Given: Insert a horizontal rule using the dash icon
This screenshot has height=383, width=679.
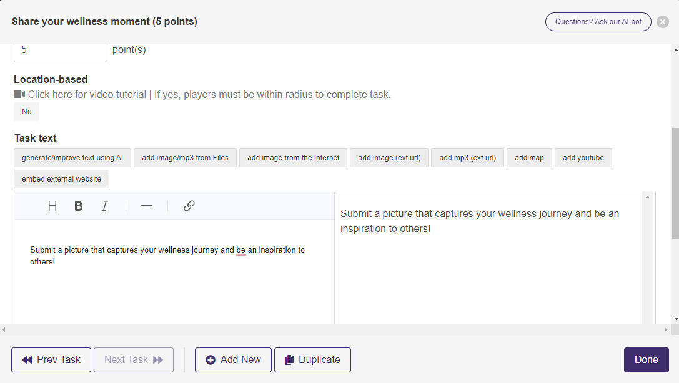Looking at the screenshot, I should tap(146, 206).
